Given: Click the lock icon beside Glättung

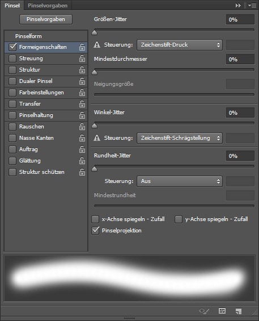Looking at the screenshot, I should point(82,161).
